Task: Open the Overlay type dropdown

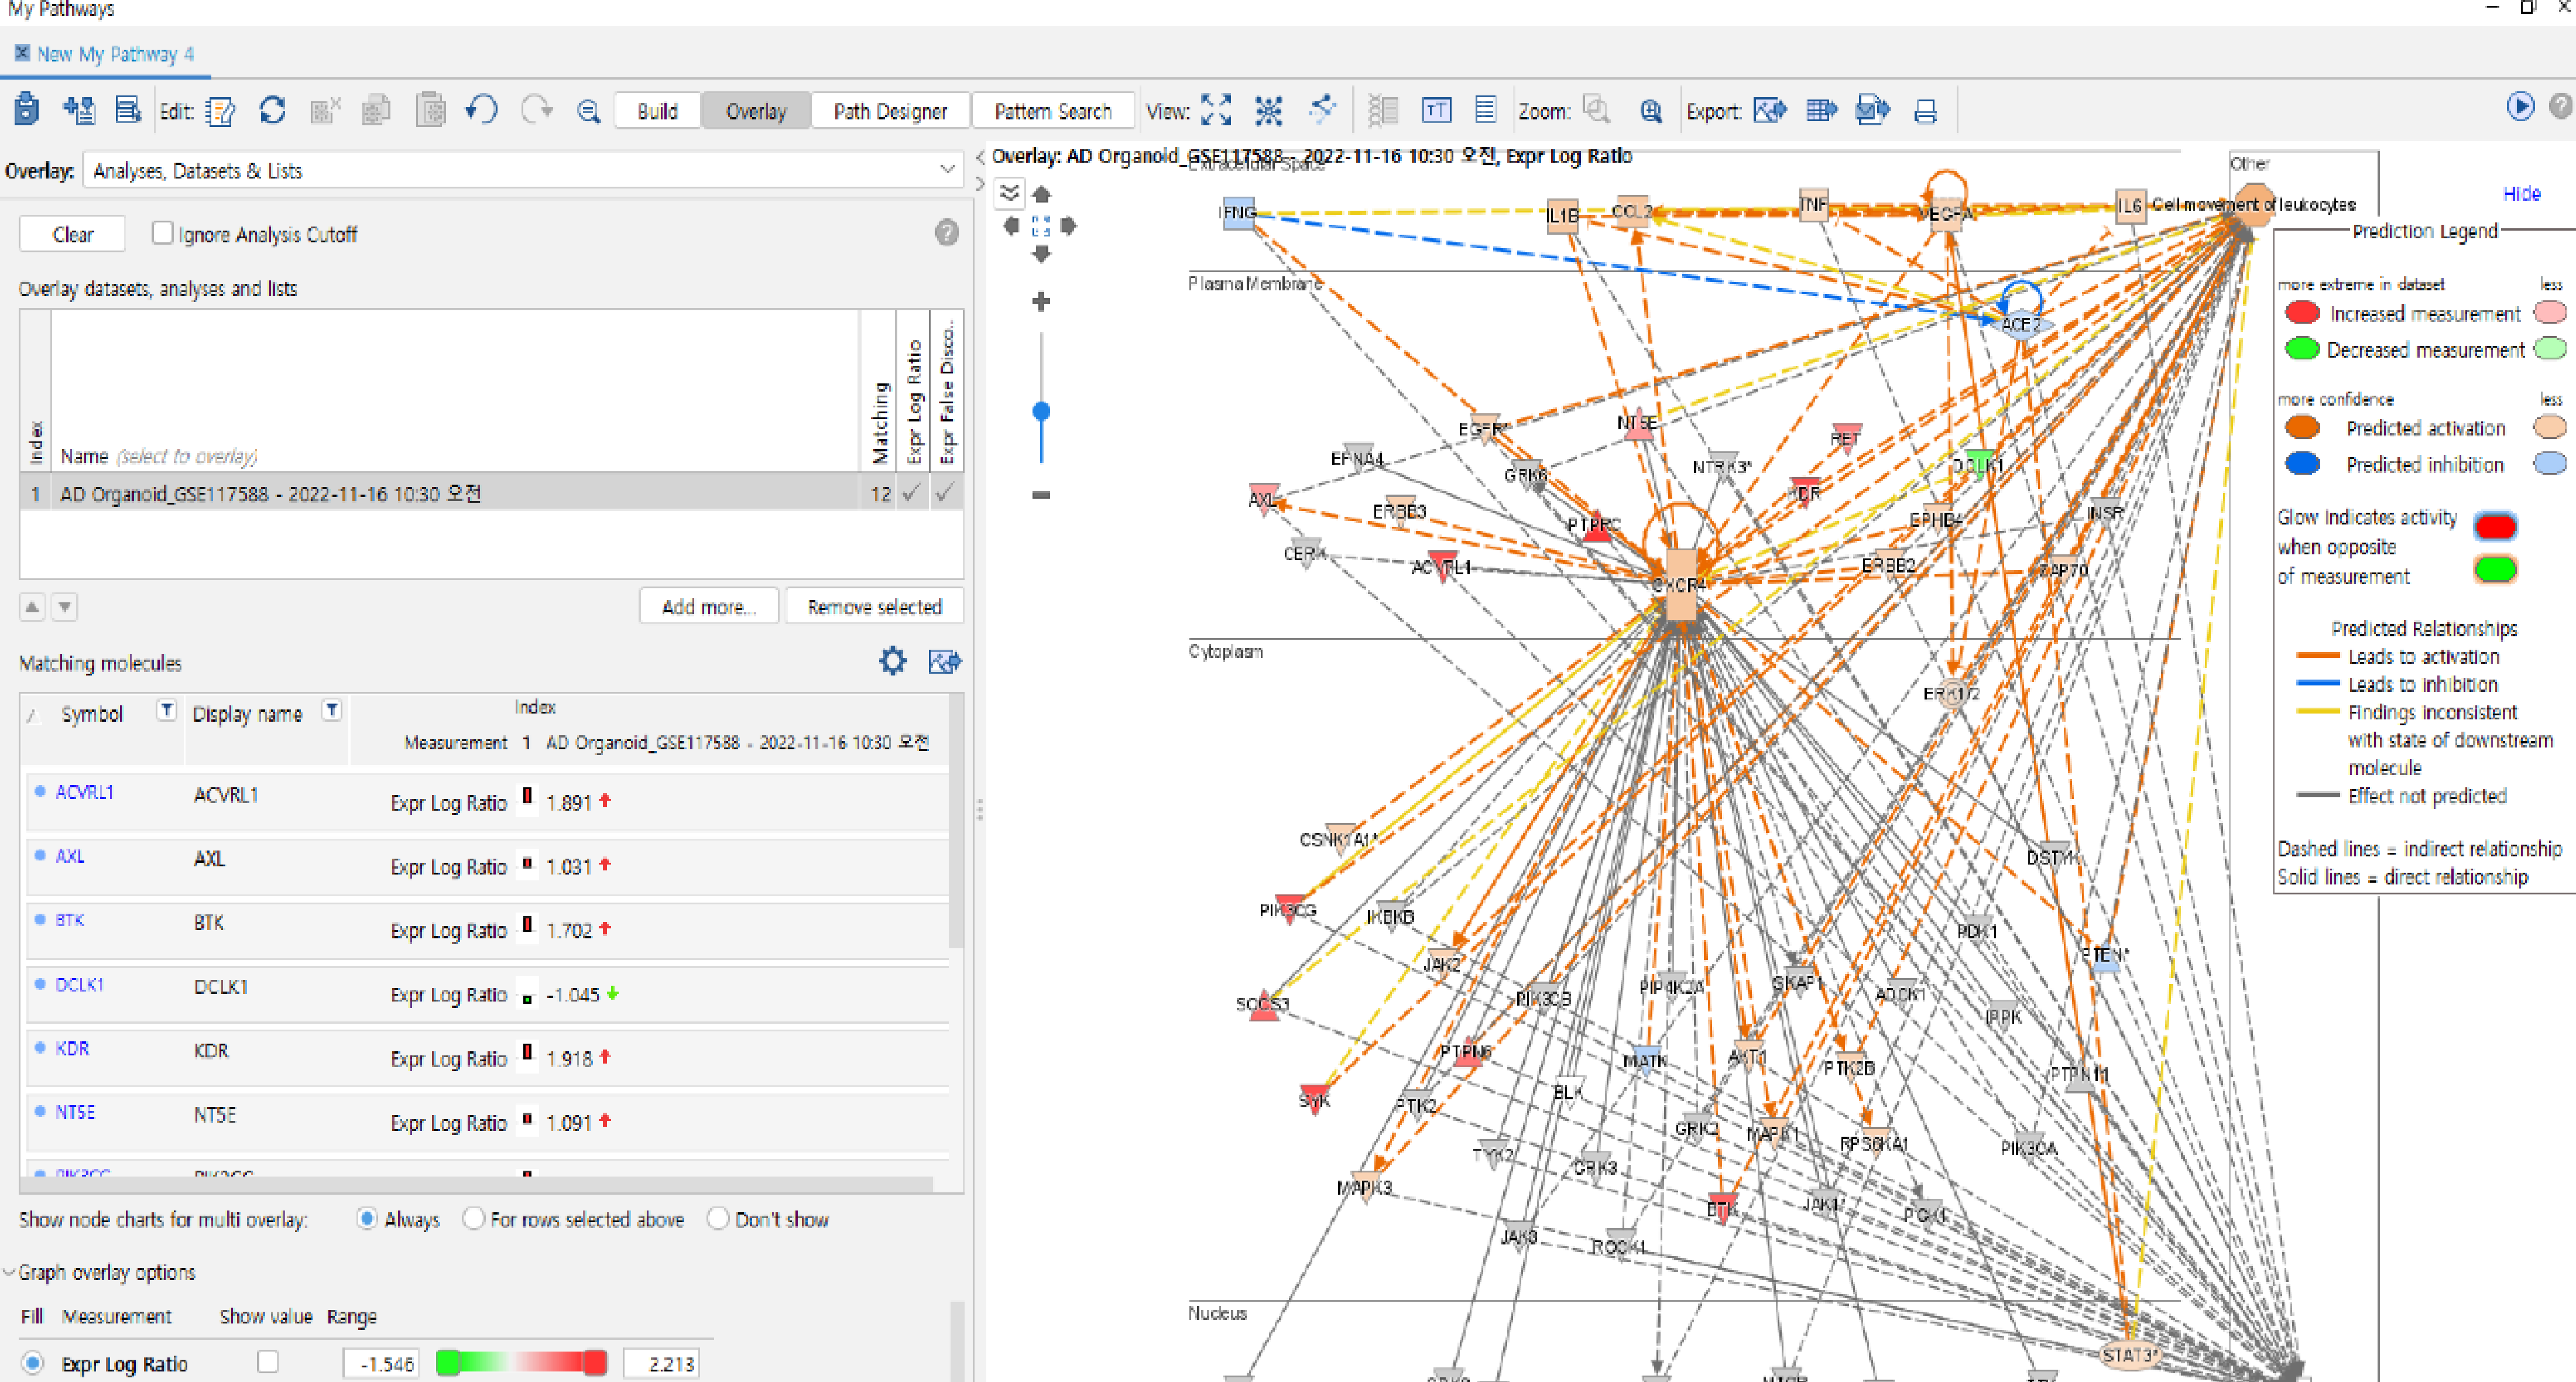Action: (x=523, y=170)
